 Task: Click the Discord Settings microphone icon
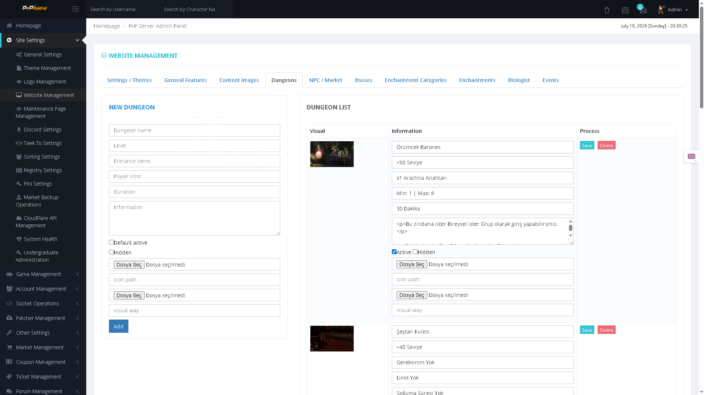tap(19, 130)
